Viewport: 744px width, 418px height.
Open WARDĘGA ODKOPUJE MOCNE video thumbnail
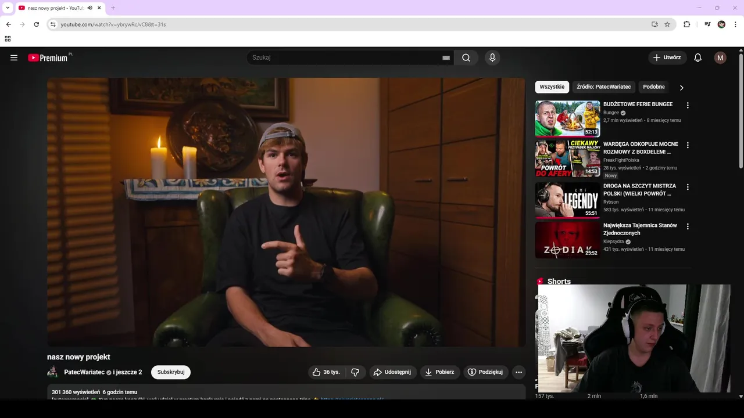(567, 158)
